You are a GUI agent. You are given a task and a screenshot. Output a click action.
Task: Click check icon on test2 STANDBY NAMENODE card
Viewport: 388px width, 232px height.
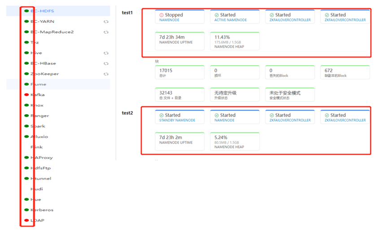(161, 116)
